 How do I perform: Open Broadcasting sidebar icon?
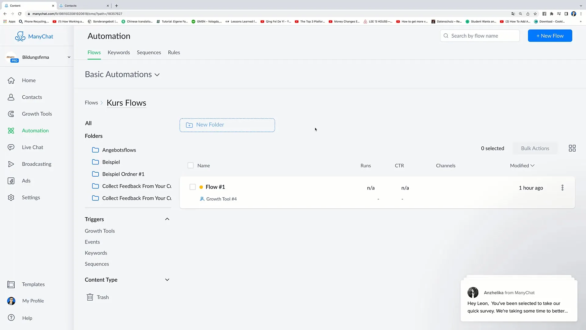[x=11, y=164]
